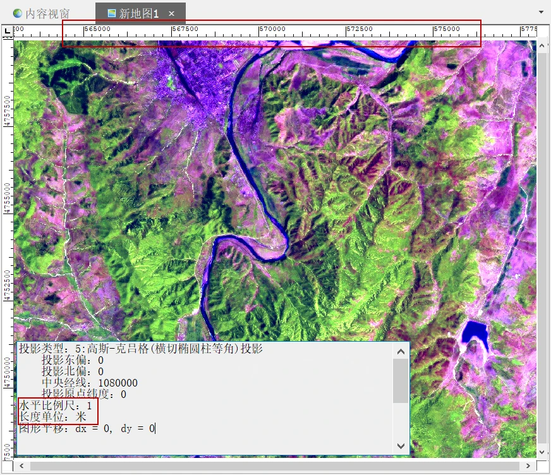Click the 中央经线: 1080000 text line
This screenshot has height=475, width=551.
click(x=89, y=383)
